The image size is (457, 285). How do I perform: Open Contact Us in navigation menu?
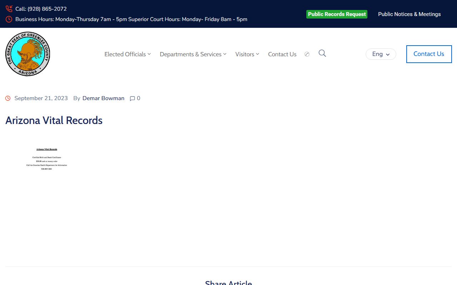tap(282, 54)
